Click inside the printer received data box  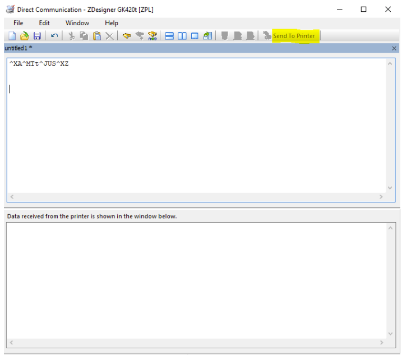coord(196,280)
